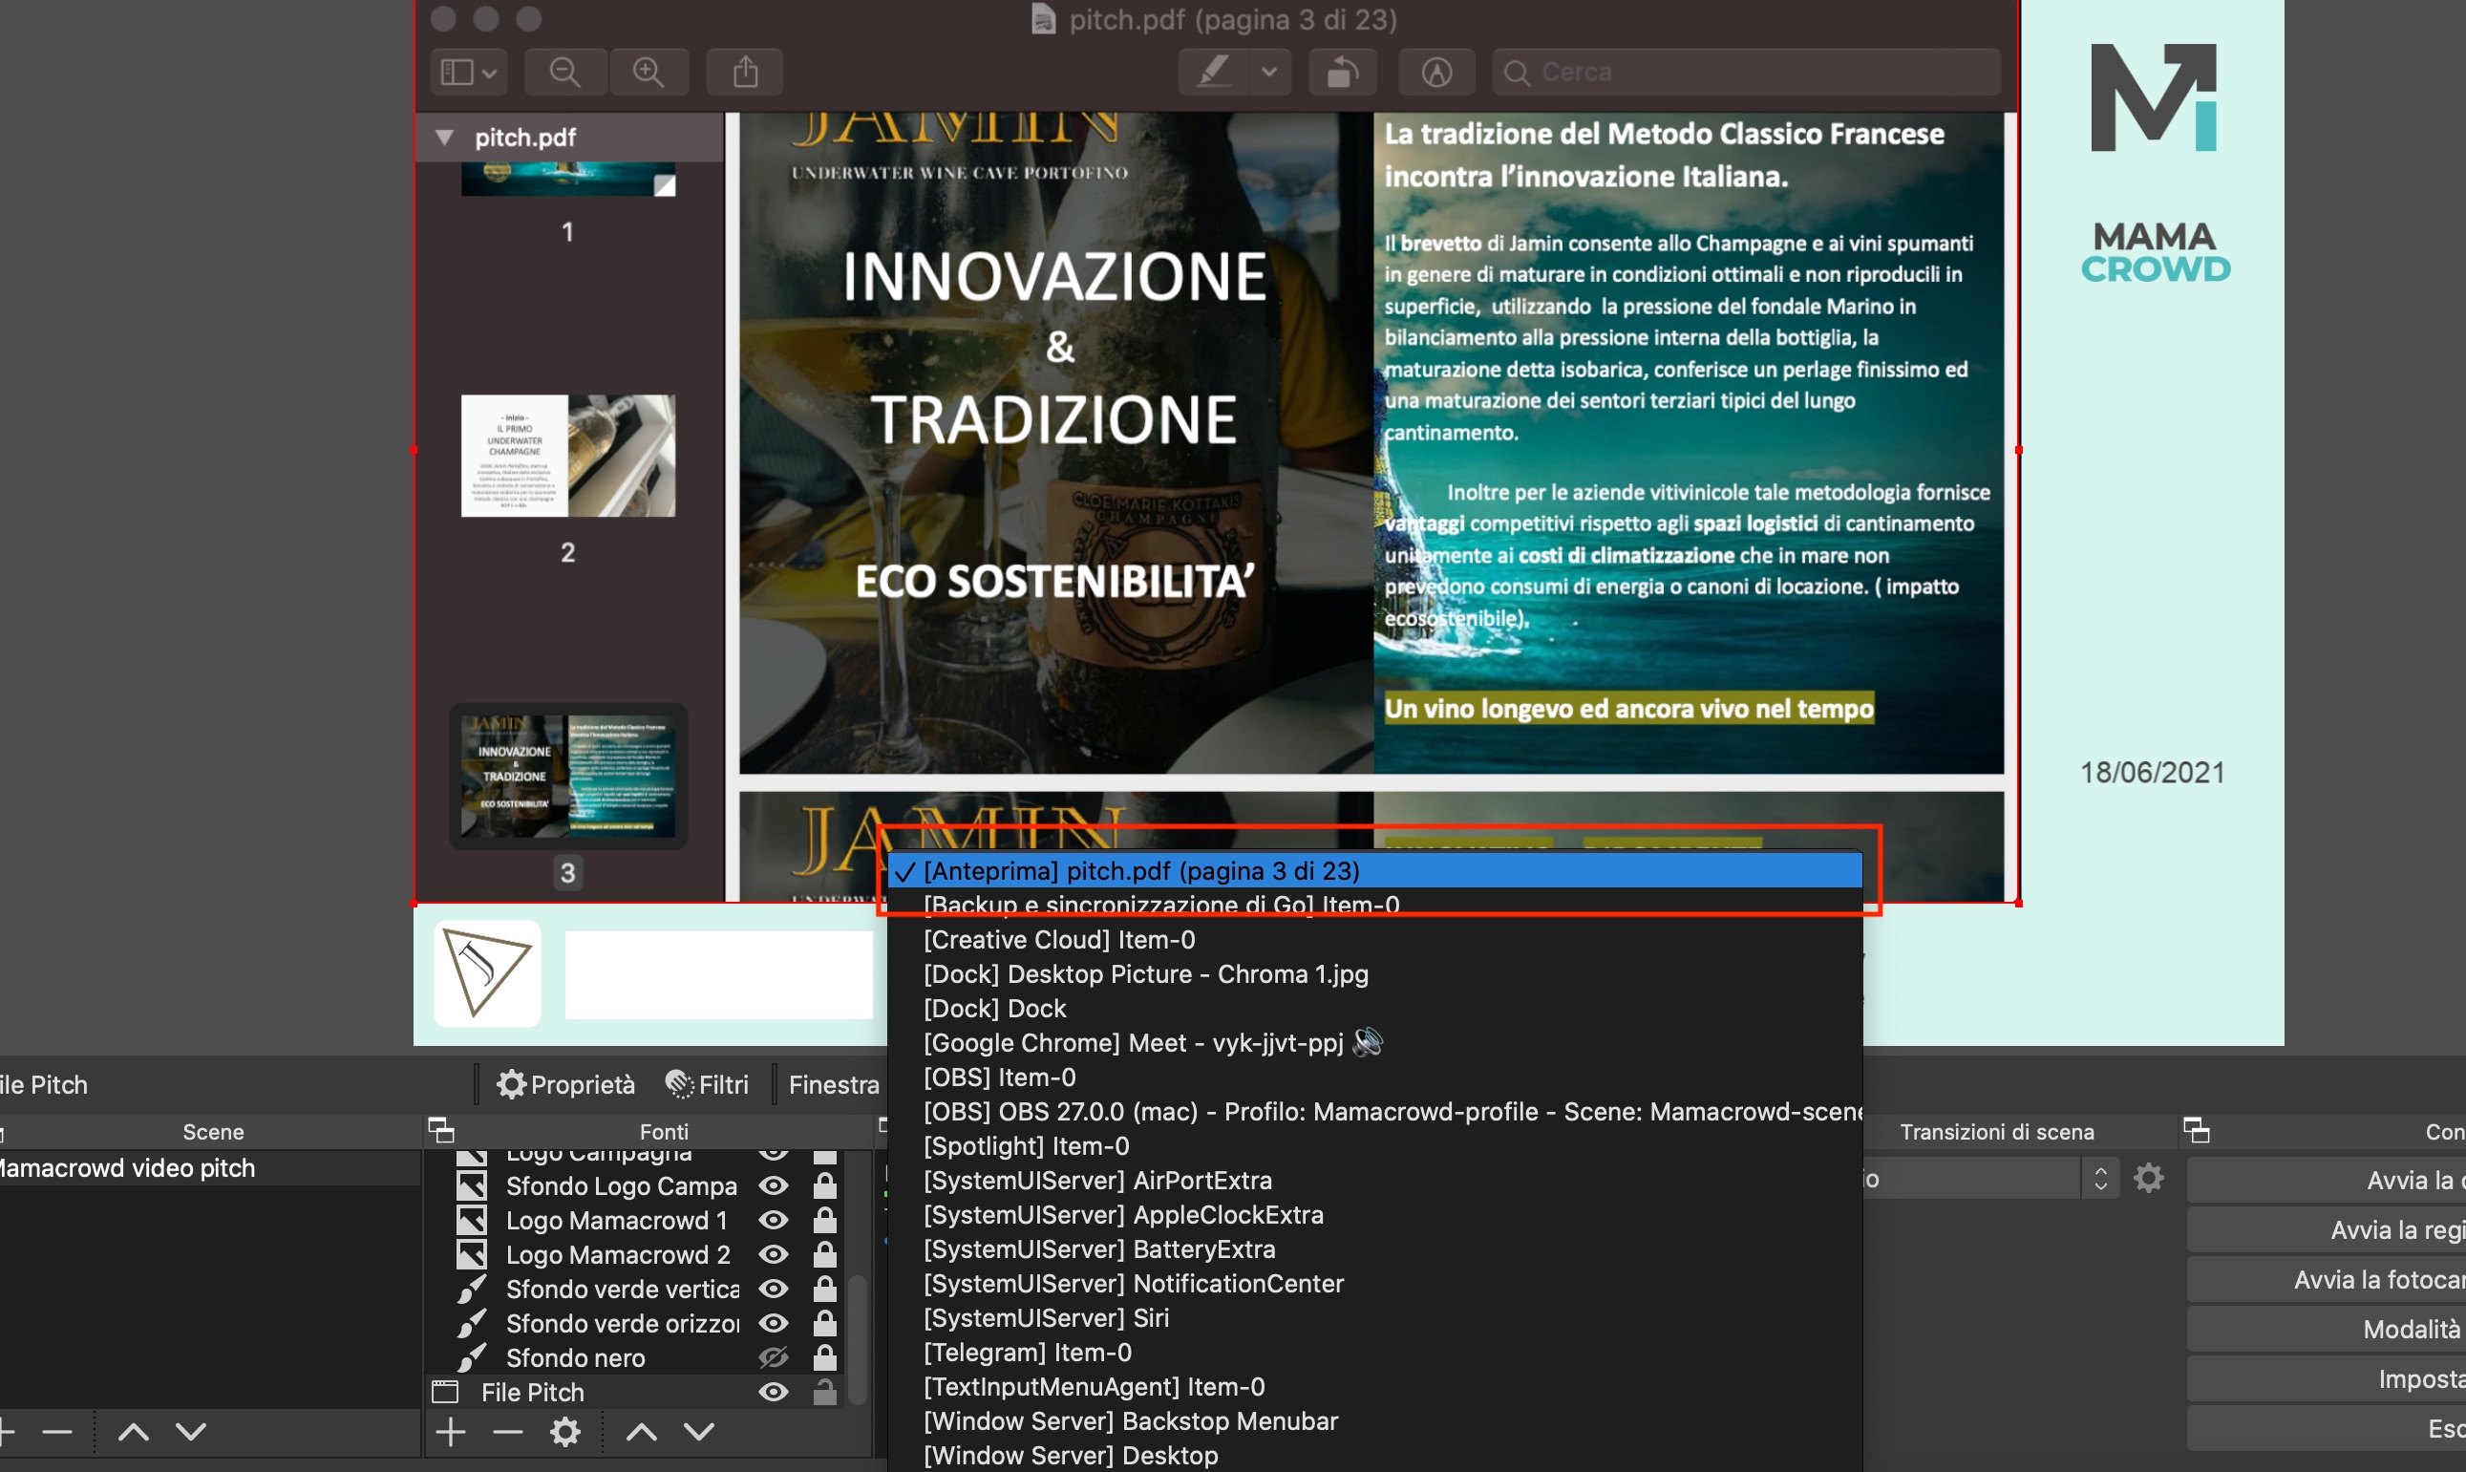Move scene up in Scene list
This screenshot has width=2466, height=1472.
click(134, 1431)
